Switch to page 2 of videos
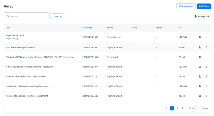 (x=177, y=108)
